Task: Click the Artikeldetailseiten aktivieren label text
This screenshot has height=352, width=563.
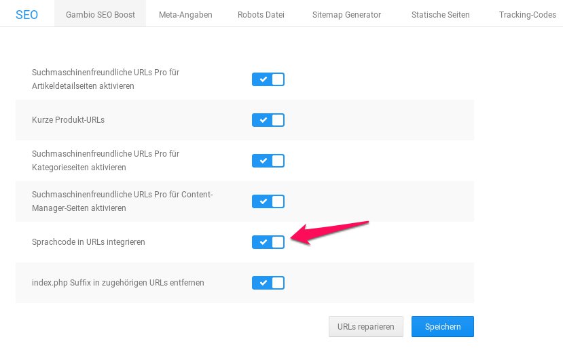Action: (83, 86)
